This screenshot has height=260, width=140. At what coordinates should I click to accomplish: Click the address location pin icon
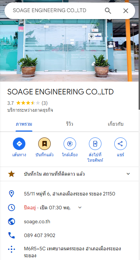11,194
